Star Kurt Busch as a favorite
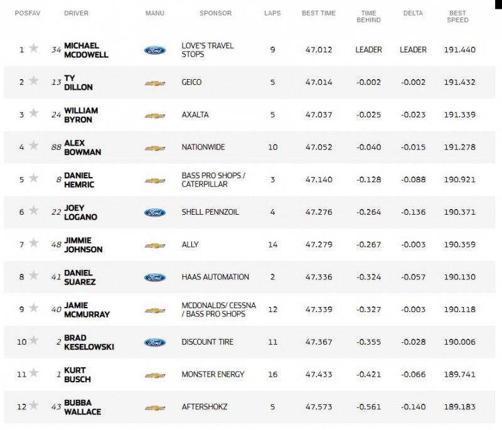The image size is (502, 430). pos(34,373)
